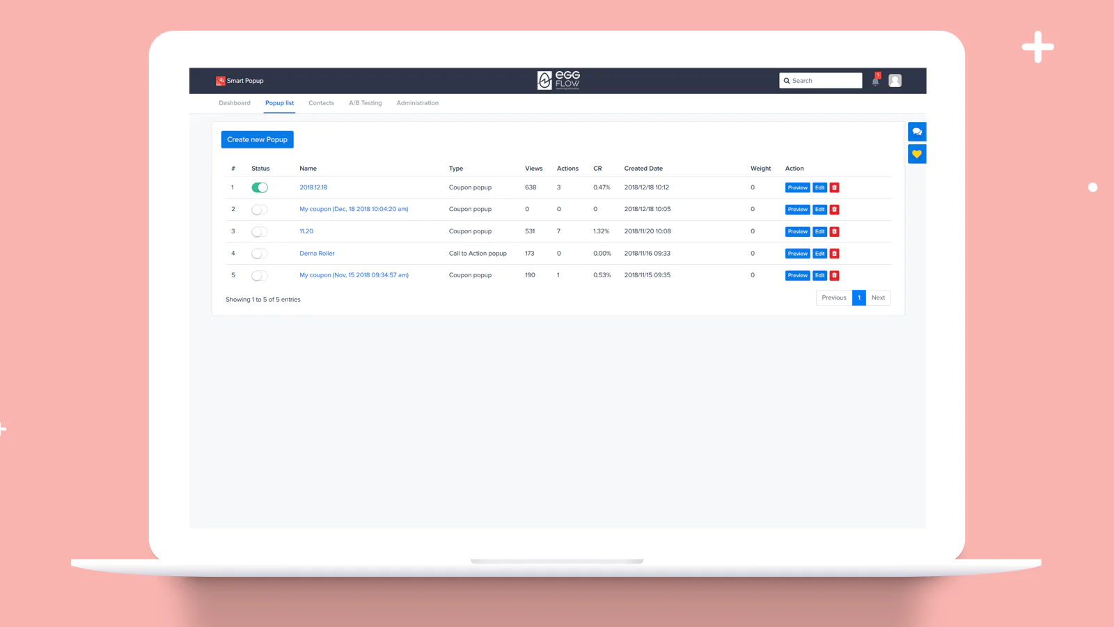Switch to the Dashboard tab

pos(235,103)
